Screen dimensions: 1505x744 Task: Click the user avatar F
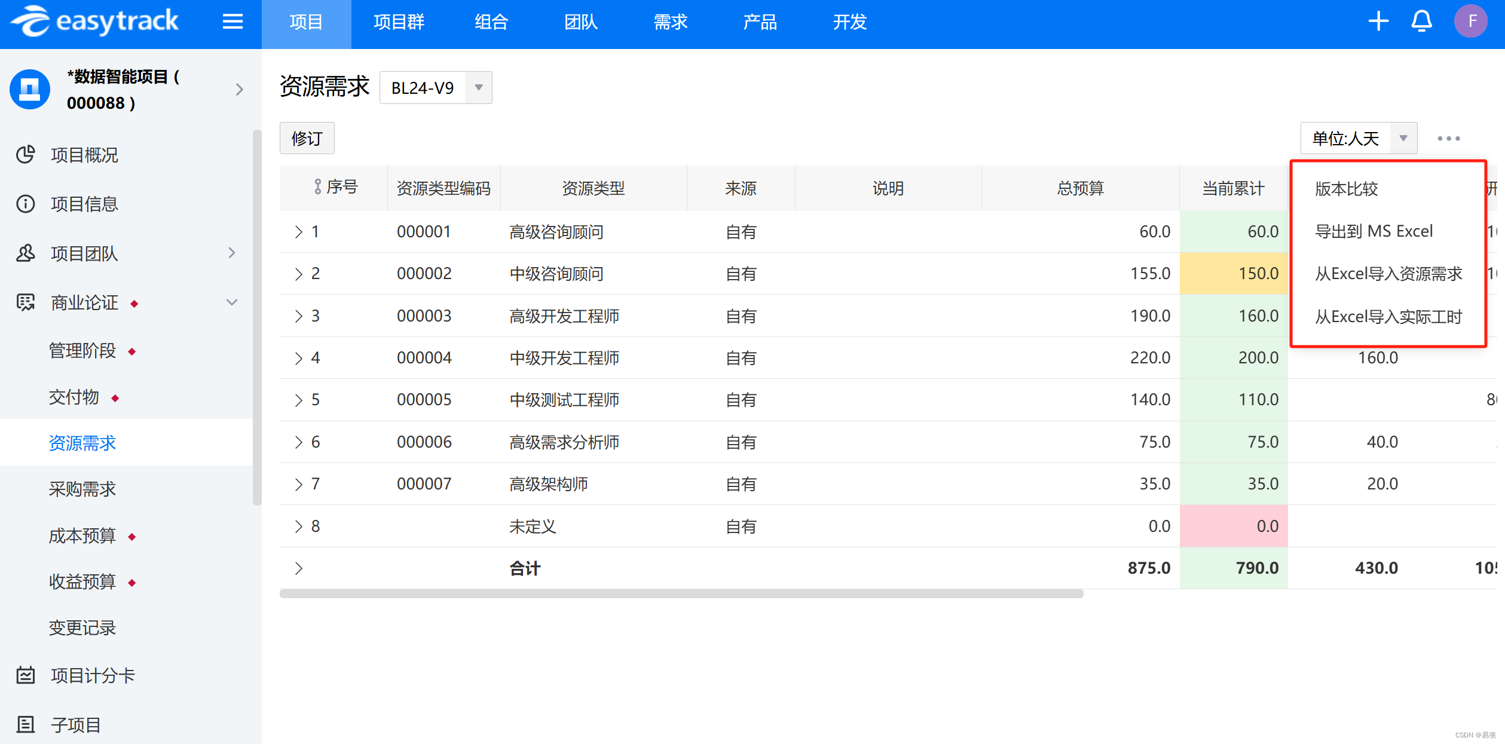tap(1472, 22)
